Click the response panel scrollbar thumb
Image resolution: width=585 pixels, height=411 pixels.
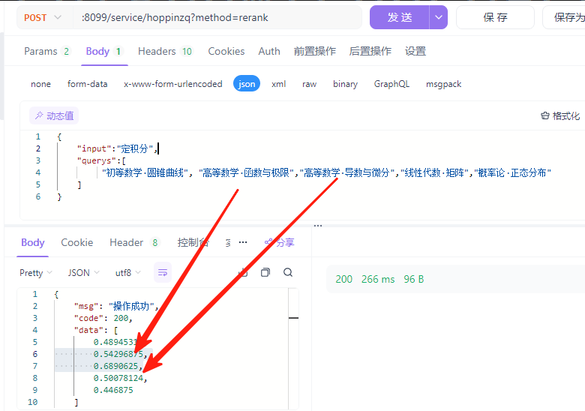click(x=293, y=318)
